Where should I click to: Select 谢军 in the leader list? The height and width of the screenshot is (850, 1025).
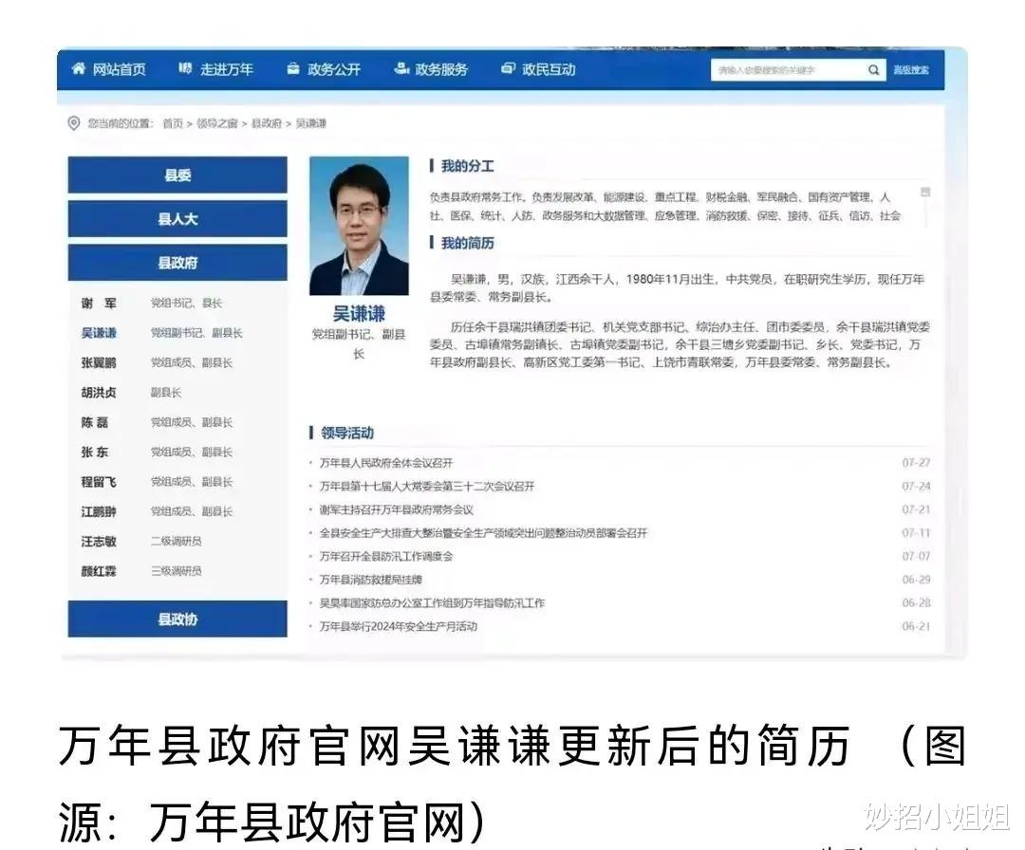[x=99, y=304]
